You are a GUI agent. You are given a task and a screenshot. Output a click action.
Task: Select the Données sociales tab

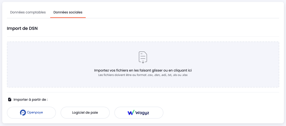pos(68,13)
